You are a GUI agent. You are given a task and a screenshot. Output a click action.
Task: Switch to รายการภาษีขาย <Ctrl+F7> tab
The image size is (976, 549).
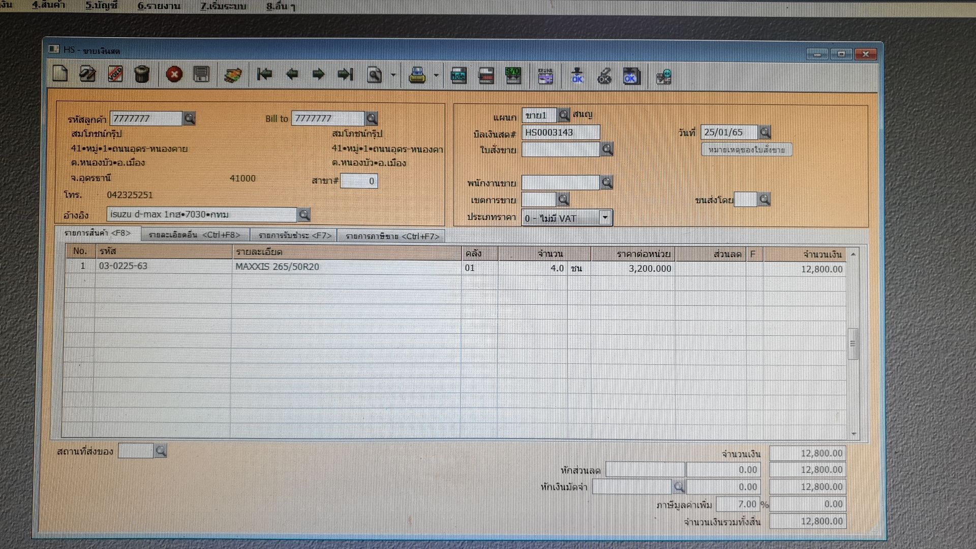[x=392, y=236]
